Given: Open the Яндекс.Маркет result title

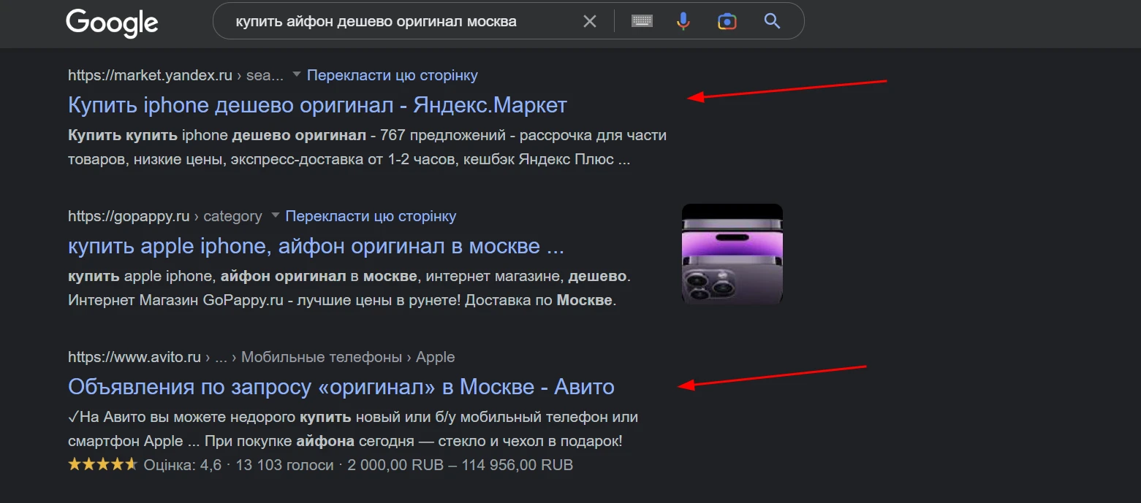Looking at the screenshot, I should 317,104.
